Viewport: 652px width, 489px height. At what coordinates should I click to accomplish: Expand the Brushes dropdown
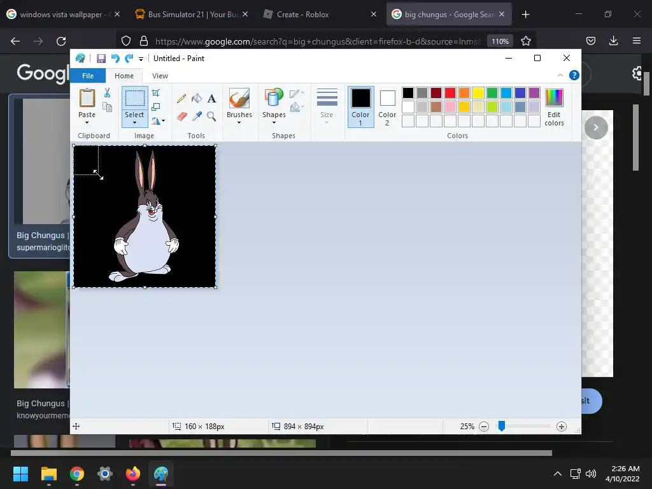[239, 122]
